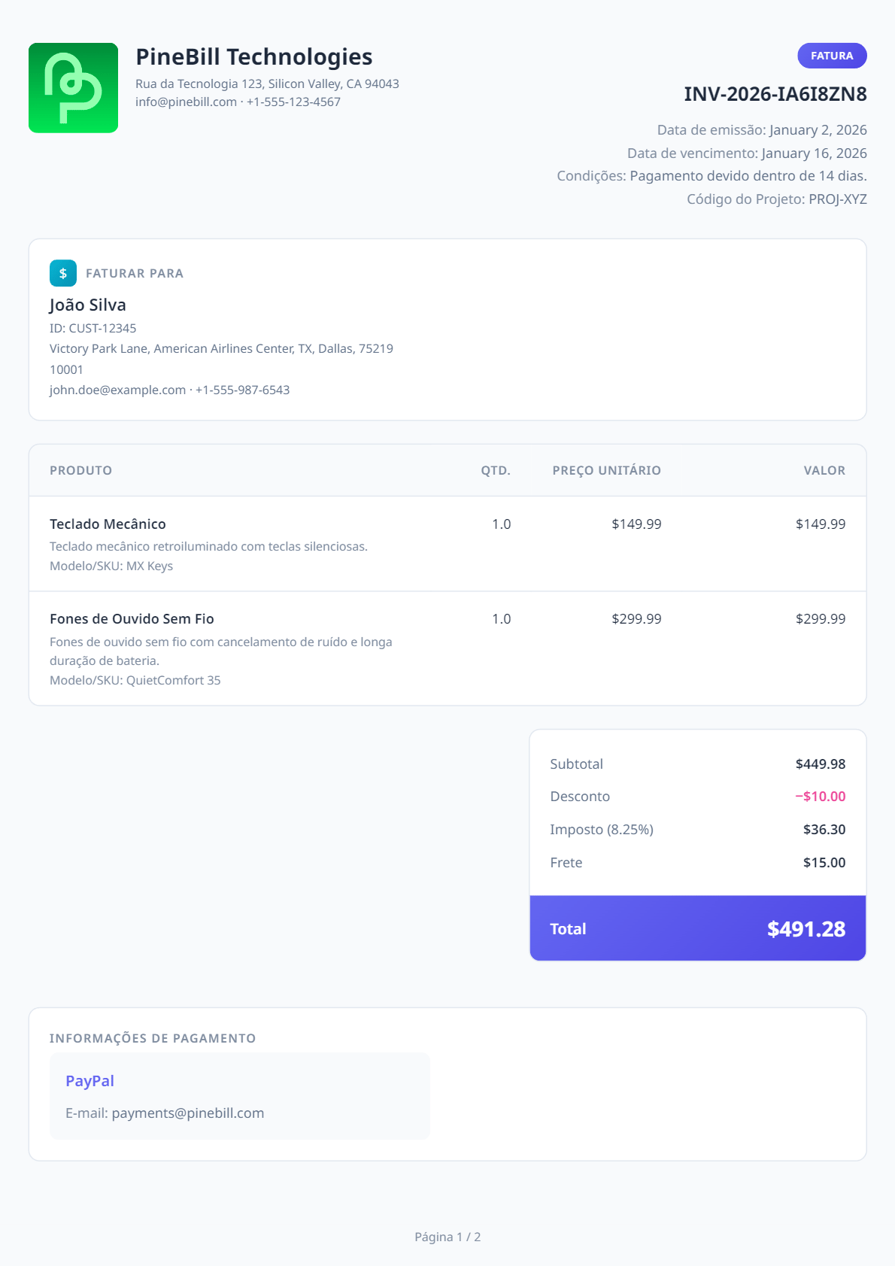Click the PayPal payment method

(89, 1080)
